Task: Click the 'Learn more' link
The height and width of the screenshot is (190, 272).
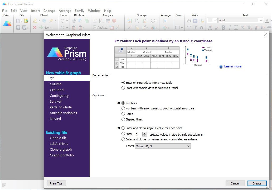Action: (x=233, y=66)
